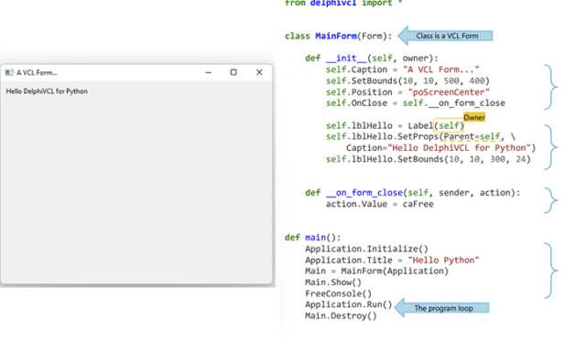Click the yellow 'Owner' tag
565x341 pixels.
[x=474, y=118]
